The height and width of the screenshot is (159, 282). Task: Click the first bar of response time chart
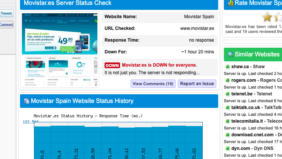point(42,142)
